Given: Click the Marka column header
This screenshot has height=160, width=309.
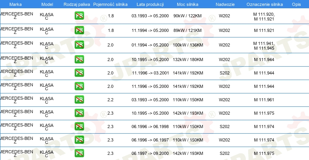Looking at the screenshot, I should (15, 4).
